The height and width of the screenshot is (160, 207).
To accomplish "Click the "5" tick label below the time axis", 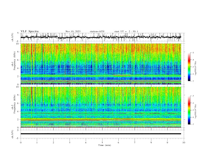I will point(102,142).
